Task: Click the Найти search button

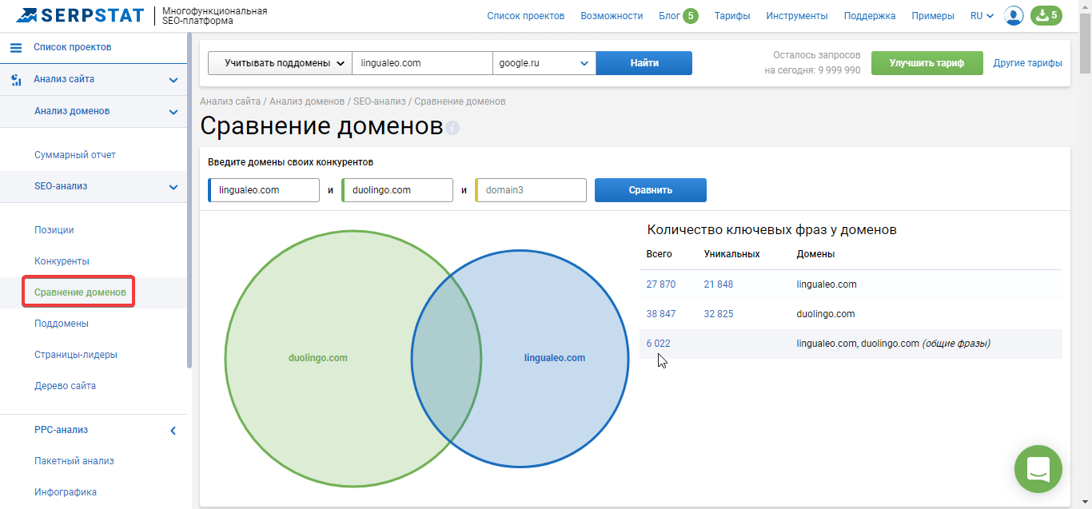Action: (x=644, y=63)
